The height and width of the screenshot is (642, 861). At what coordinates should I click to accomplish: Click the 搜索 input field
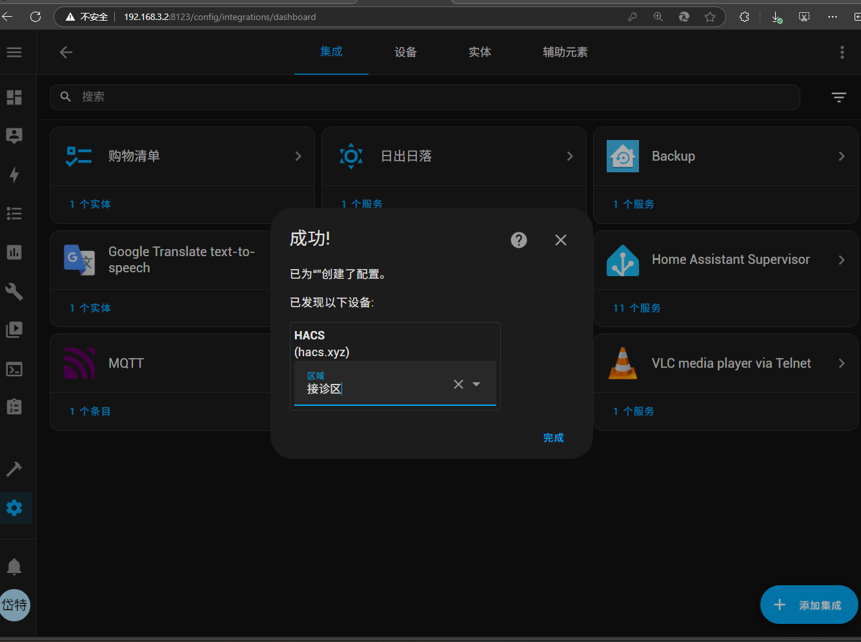[426, 97]
